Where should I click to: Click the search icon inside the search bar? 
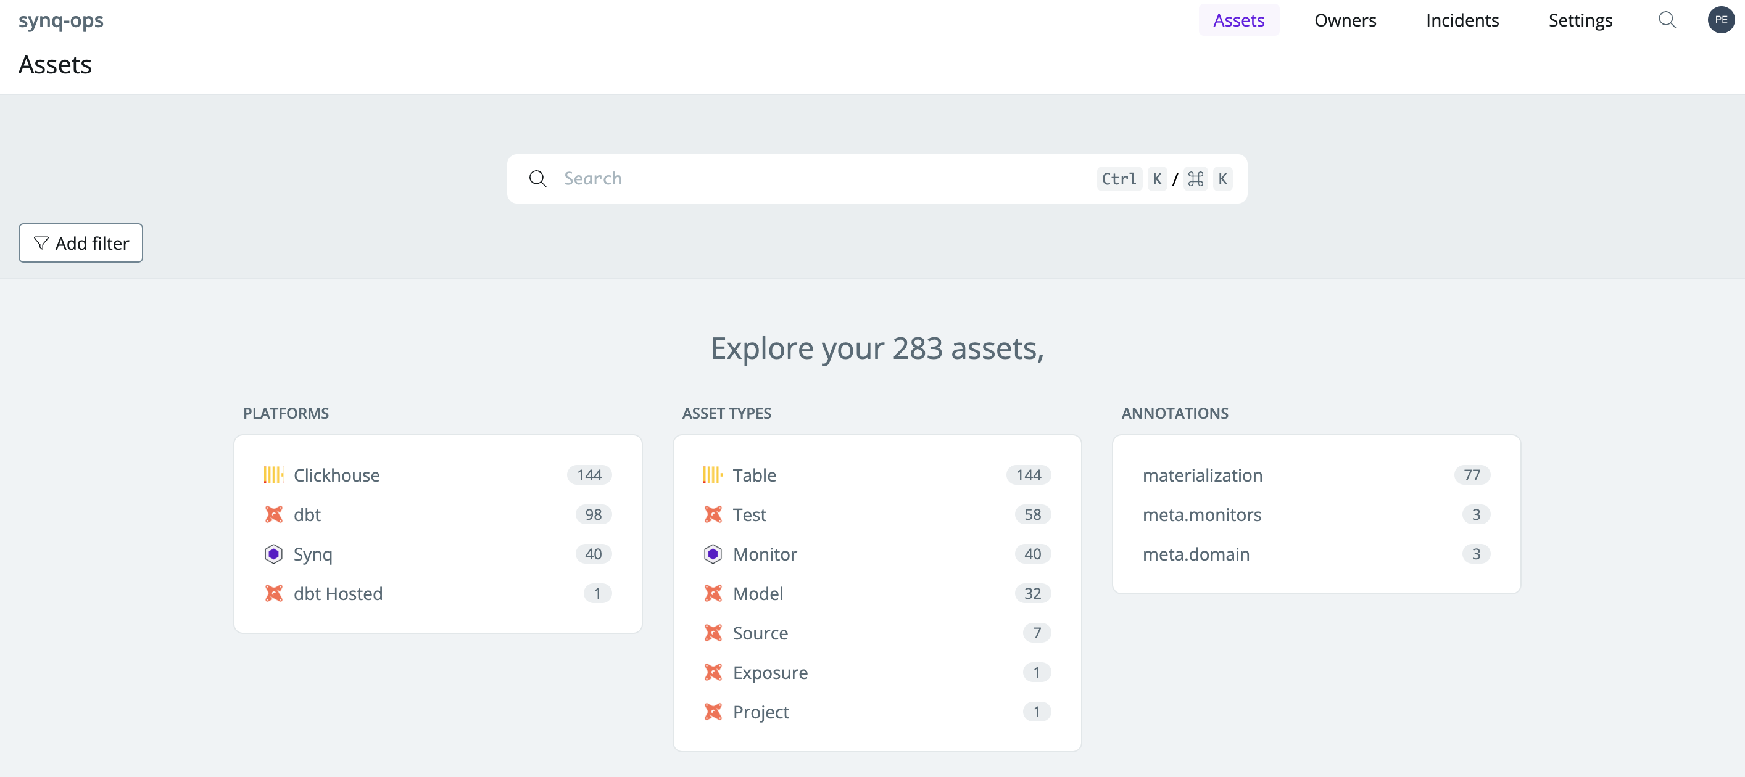click(x=537, y=178)
